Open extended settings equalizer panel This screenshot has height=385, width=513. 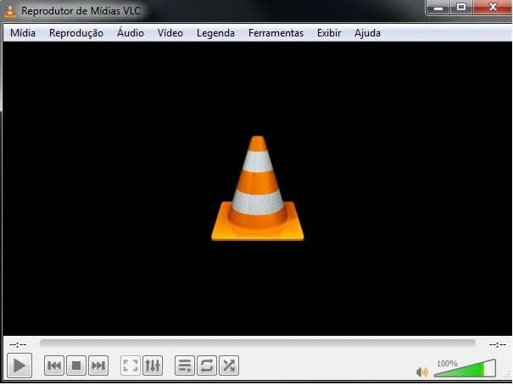[x=153, y=365]
